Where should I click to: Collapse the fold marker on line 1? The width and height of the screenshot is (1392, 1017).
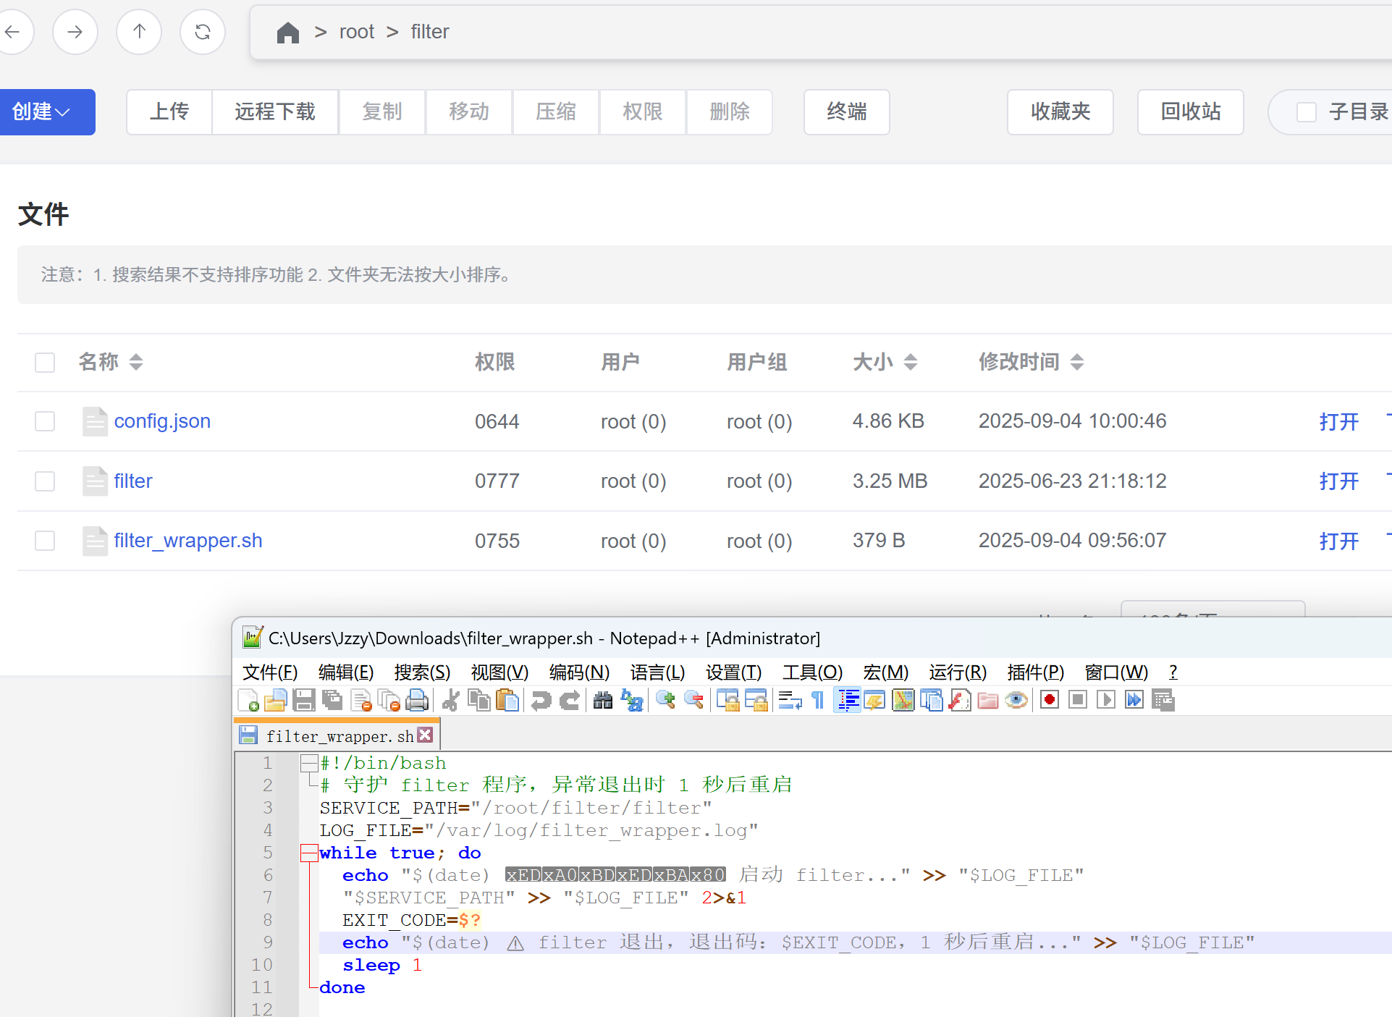click(309, 763)
